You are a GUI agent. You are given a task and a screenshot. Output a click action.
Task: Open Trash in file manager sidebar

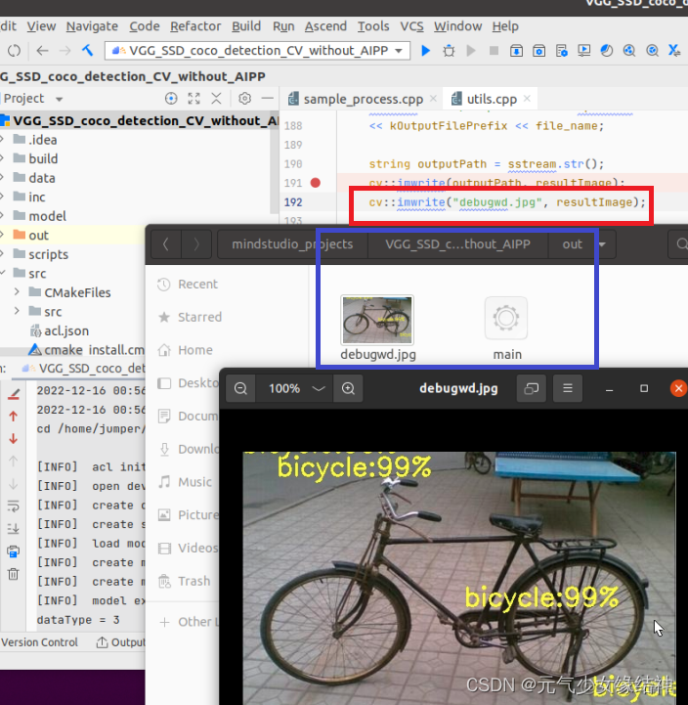coord(193,581)
